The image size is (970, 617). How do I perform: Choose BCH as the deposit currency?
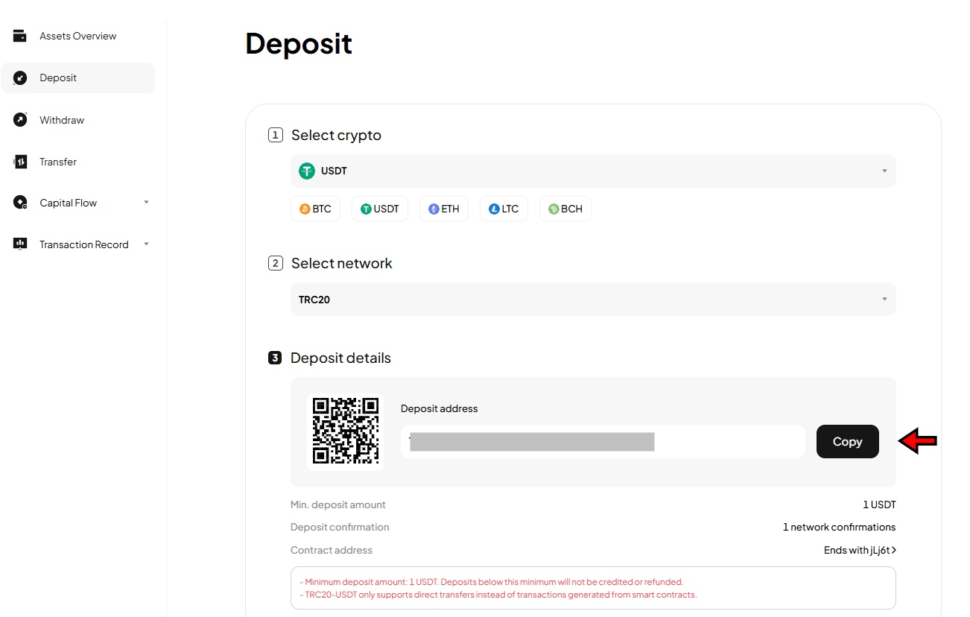pos(565,209)
